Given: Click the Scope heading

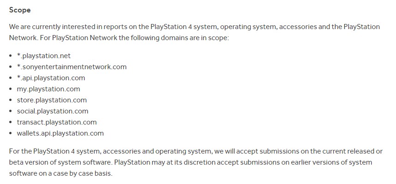Looking at the screenshot, I should (20, 10).
